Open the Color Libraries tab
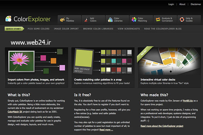This screenshot has width=203, height=135. [117, 20]
